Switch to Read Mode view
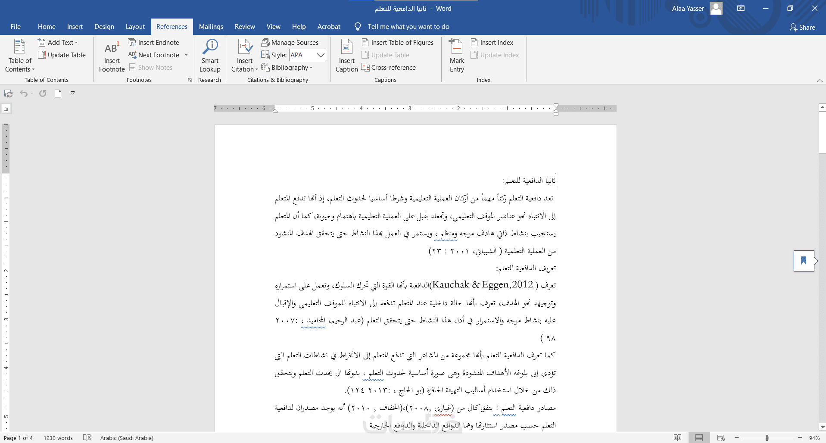The width and height of the screenshot is (826, 443). coord(678,437)
